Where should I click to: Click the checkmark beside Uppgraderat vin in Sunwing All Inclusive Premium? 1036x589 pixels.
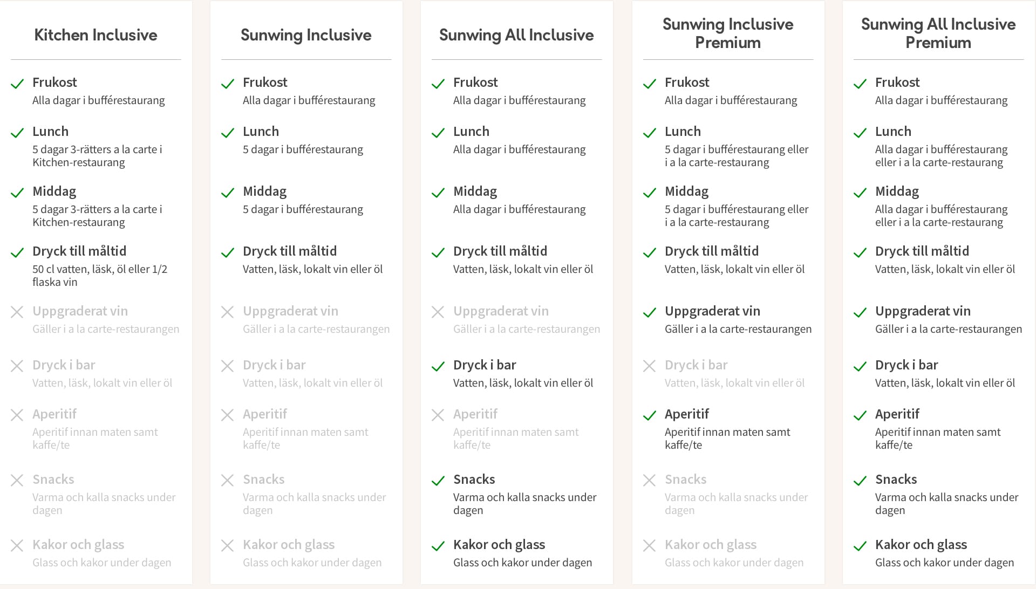pyautogui.click(x=860, y=312)
